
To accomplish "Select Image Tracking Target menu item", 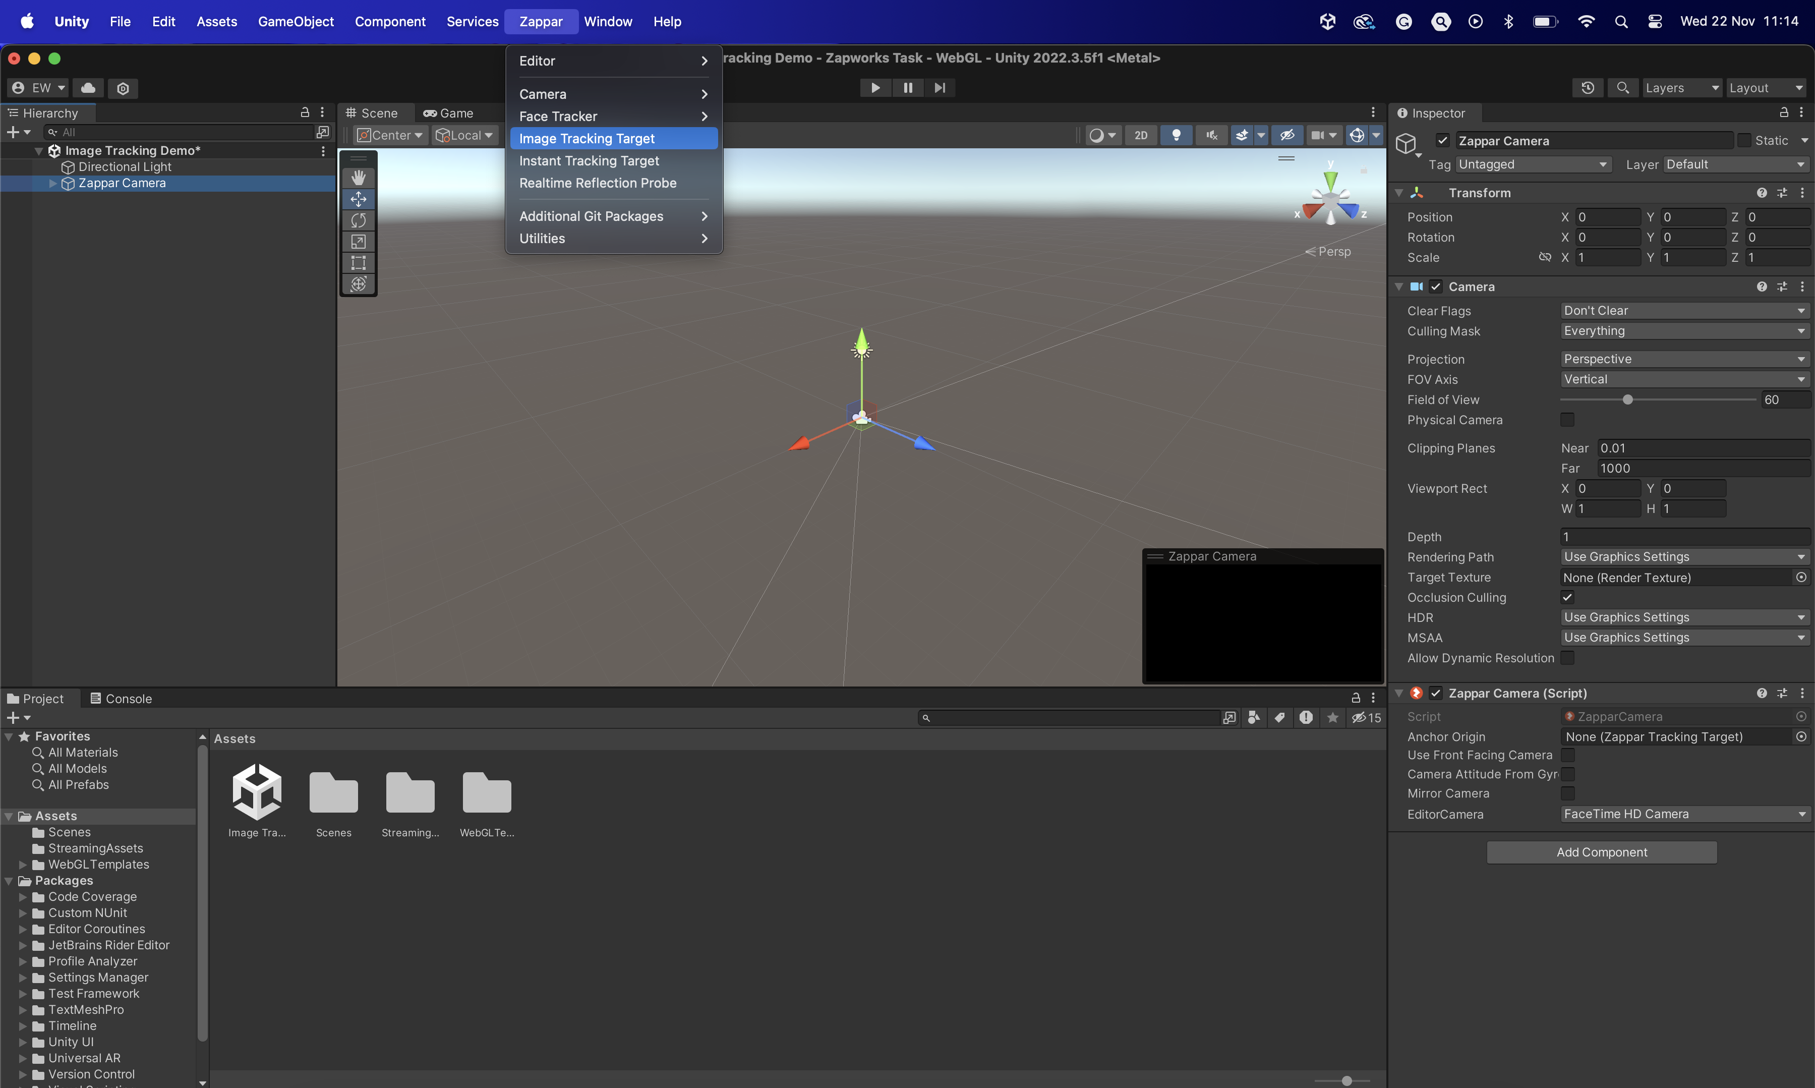I will (x=614, y=138).
